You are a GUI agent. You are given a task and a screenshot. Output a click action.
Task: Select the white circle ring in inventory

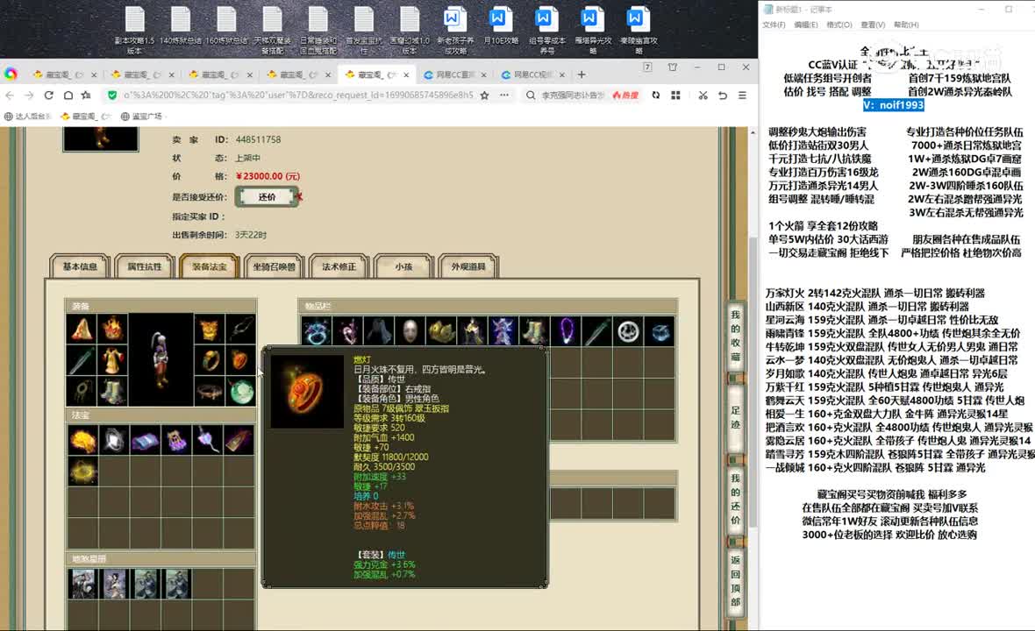[628, 331]
